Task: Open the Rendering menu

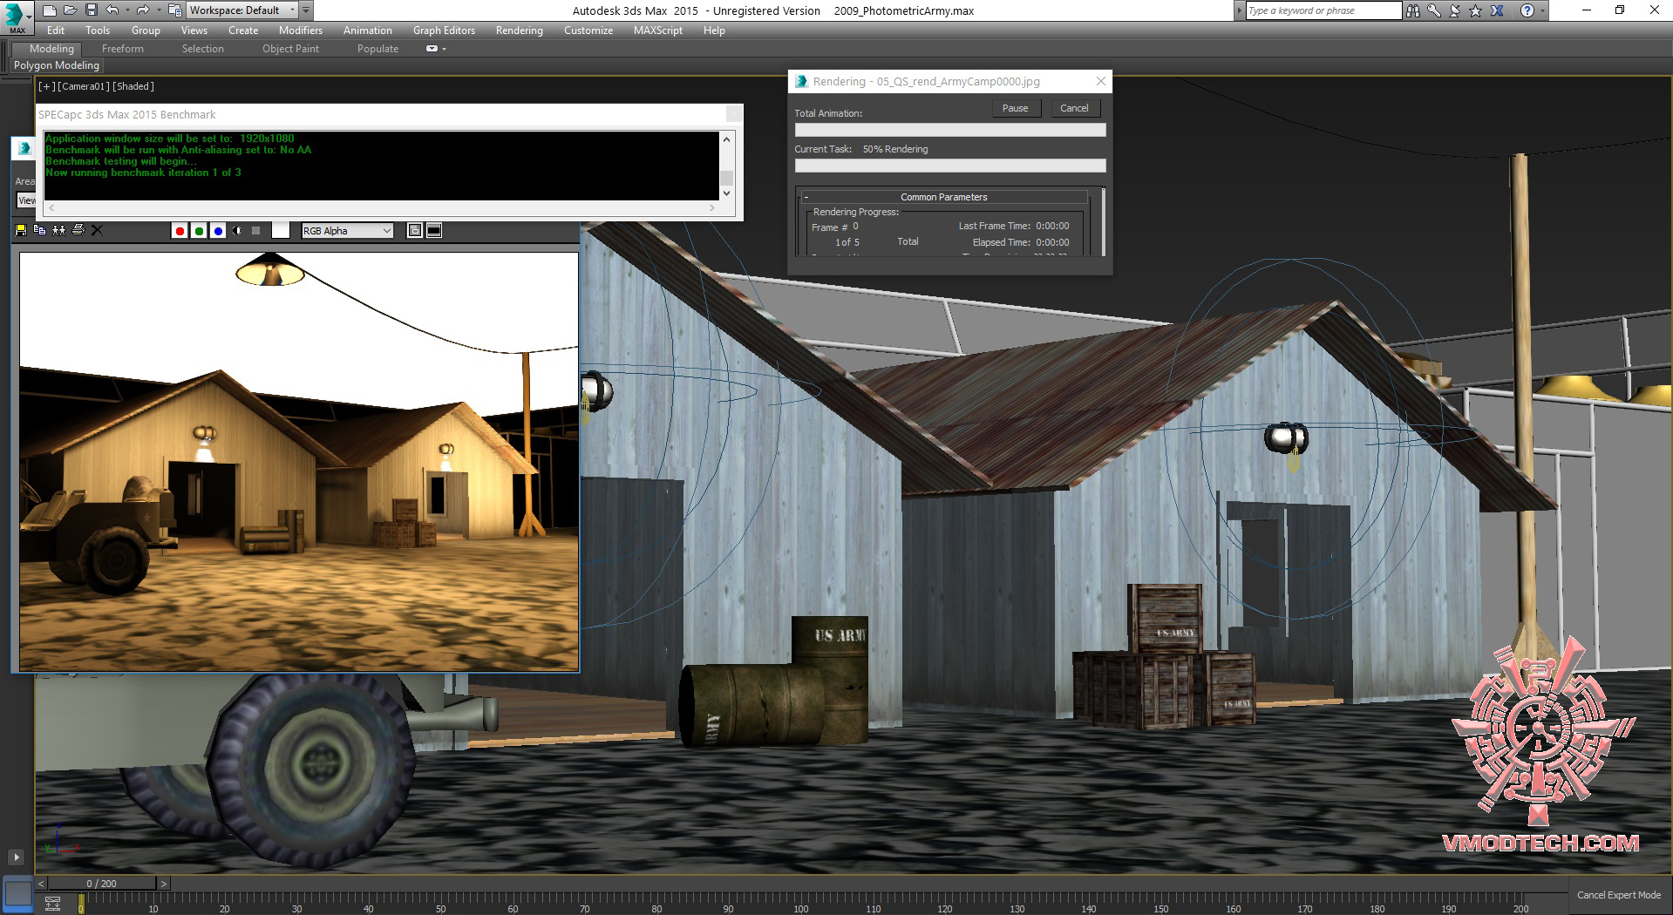Action: (x=520, y=30)
